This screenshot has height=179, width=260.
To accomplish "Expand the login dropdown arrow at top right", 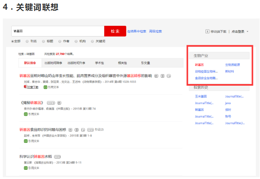I will pyautogui.click(x=247, y=31).
